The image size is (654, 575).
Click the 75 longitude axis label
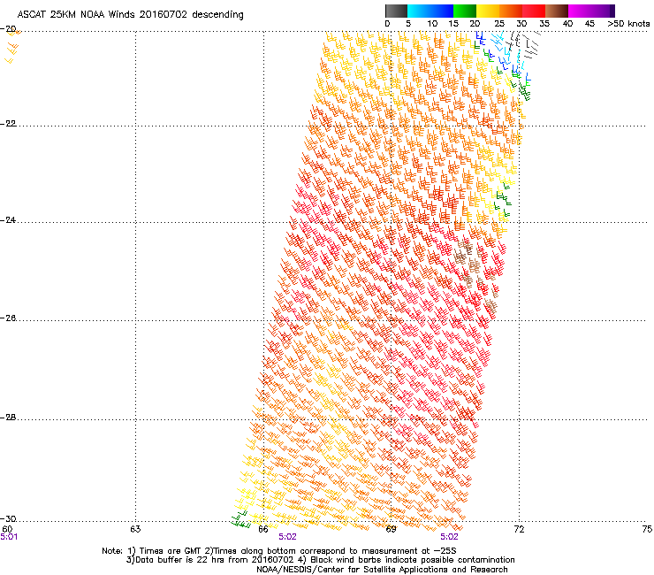pyautogui.click(x=647, y=529)
